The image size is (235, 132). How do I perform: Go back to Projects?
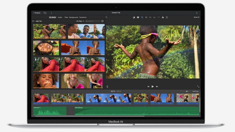pos(37,13)
